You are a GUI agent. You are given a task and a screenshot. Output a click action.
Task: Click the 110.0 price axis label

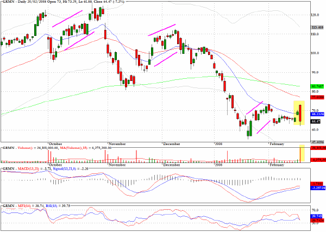(315, 34)
